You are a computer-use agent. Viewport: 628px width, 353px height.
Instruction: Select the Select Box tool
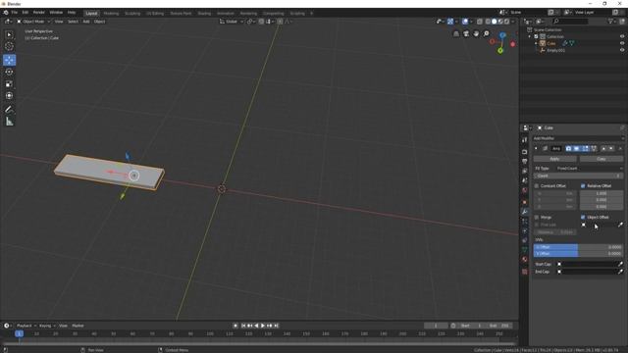(x=9, y=35)
